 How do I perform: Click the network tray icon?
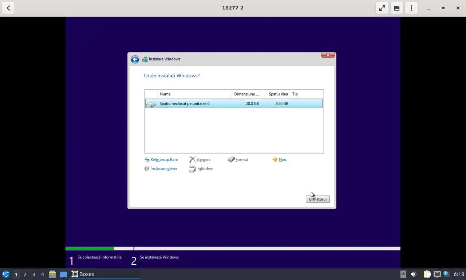437,274
